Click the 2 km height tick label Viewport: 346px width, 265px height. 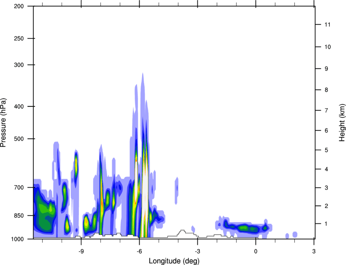click(326, 206)
